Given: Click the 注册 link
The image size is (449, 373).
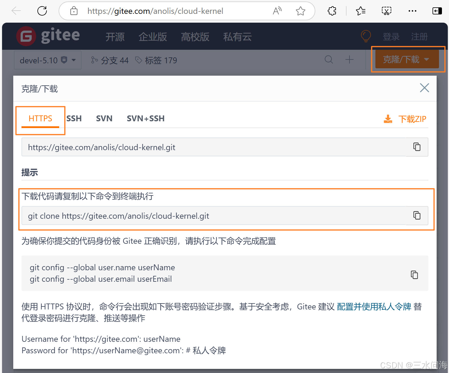Looking at the screenshot, I should coord(419,37).
